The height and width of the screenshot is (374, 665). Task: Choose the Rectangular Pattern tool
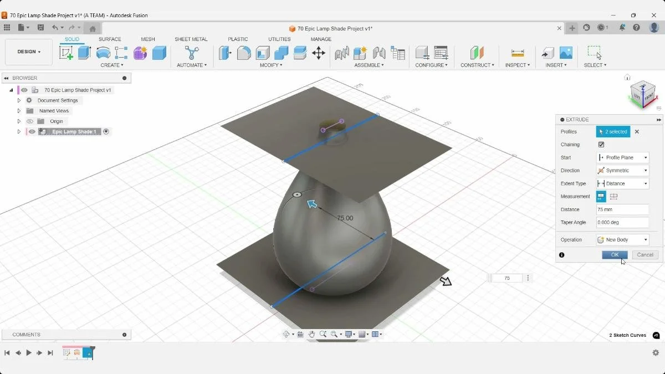click(x=121, y=53)
